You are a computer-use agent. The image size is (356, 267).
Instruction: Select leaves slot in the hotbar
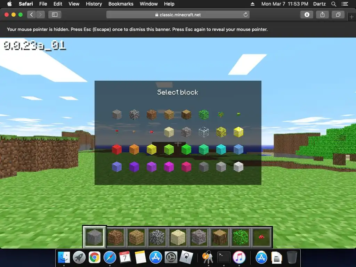point(241,237)
